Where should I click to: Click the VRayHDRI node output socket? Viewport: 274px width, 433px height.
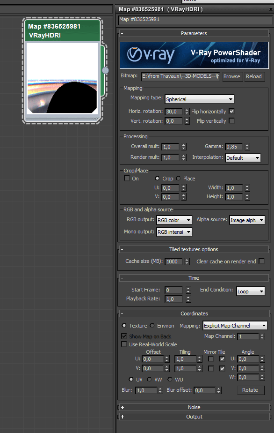point(105,70)
